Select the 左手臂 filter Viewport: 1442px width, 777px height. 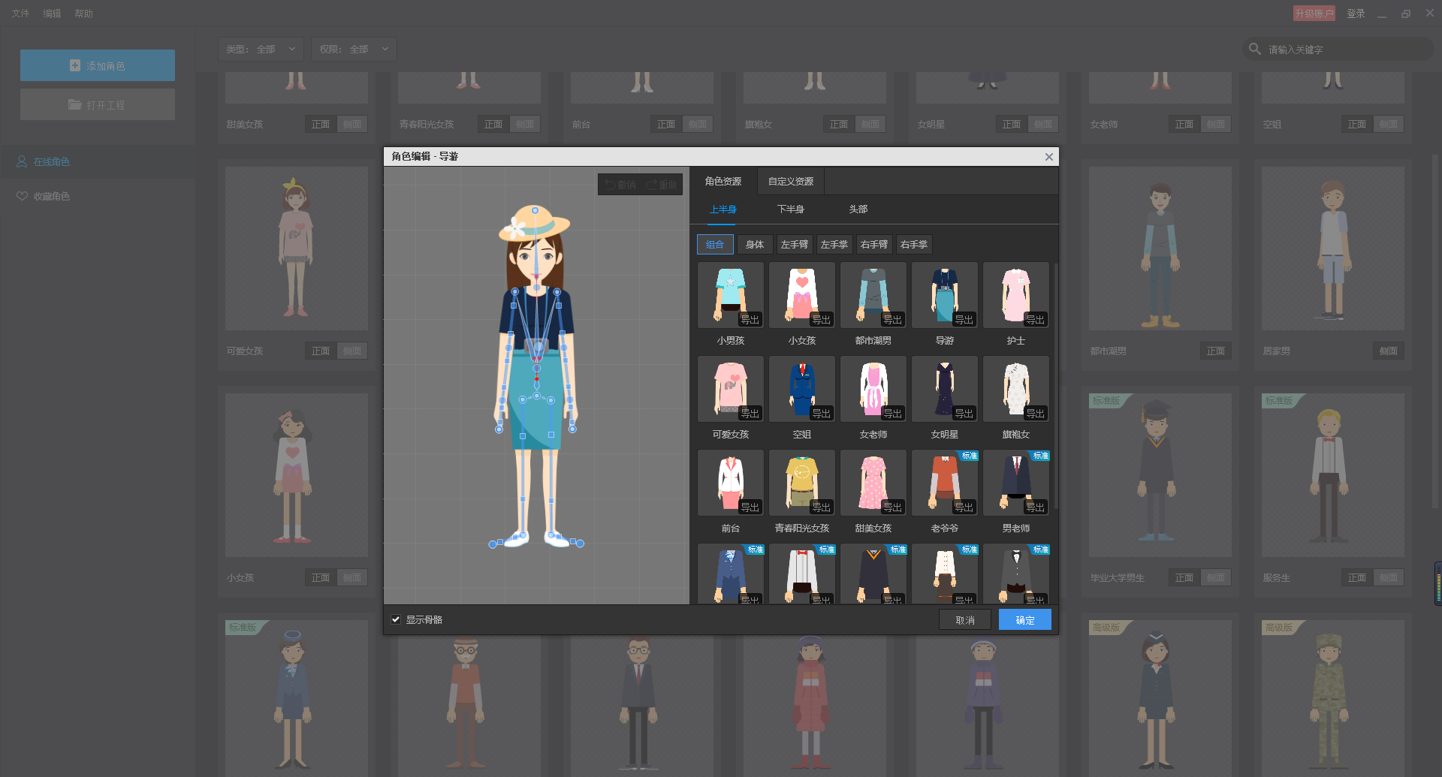click(795, 245)
